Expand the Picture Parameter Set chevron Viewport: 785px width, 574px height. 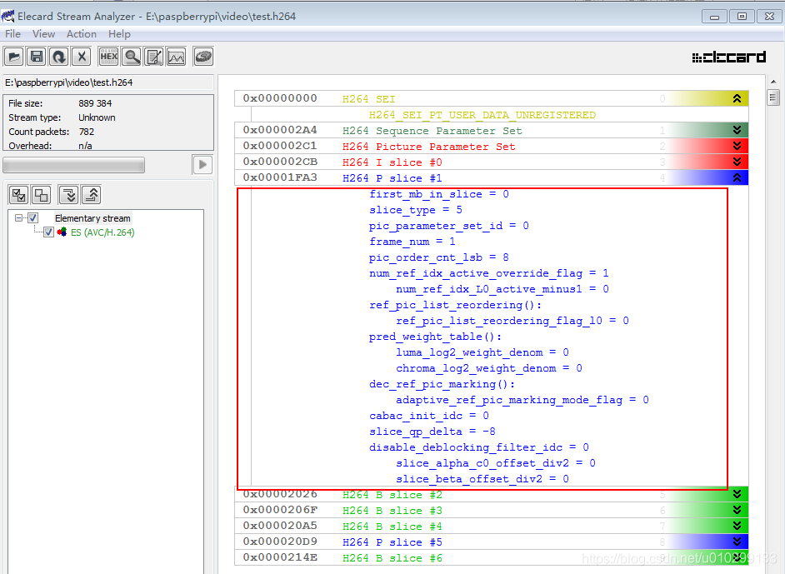737,146
